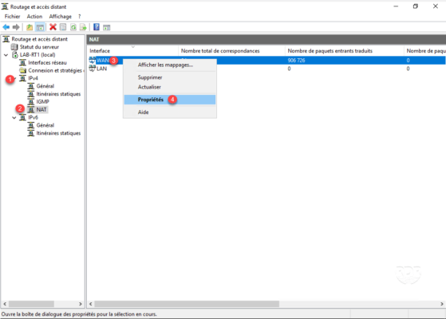Select the LAN row label

point(101,69)
